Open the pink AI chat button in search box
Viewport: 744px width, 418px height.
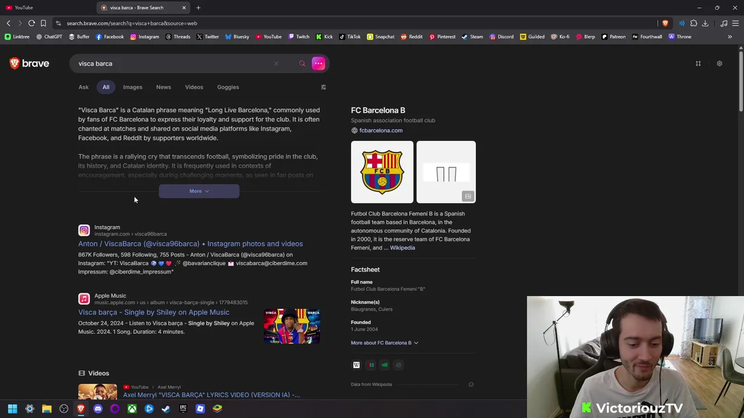(x=319, y=63)
